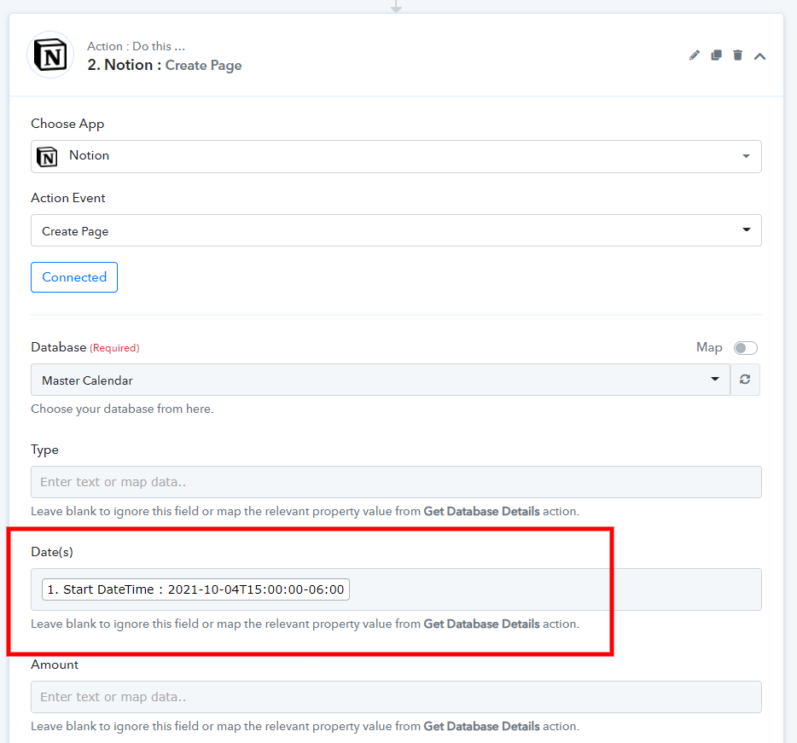Toggle the Map switch for Database

pos(745,347)
